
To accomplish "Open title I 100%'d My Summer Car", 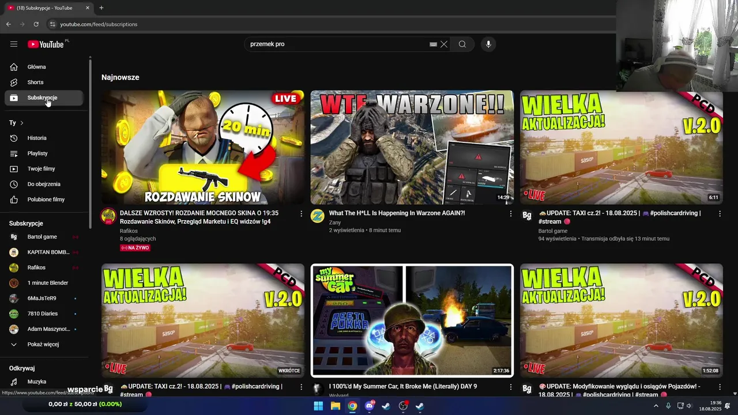I will click(403, 387).
